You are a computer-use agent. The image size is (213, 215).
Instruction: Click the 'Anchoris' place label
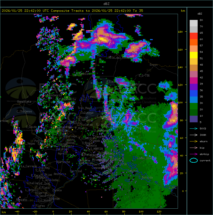click(60, 174)
